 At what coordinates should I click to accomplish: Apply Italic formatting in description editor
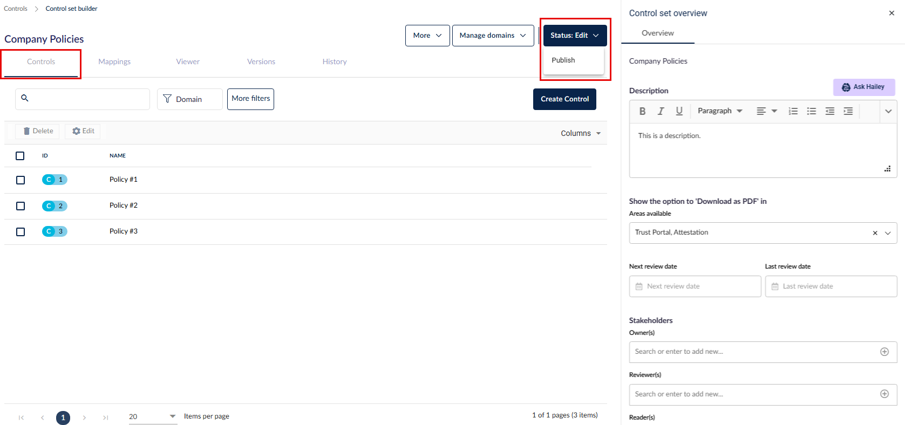click(661, 111)
